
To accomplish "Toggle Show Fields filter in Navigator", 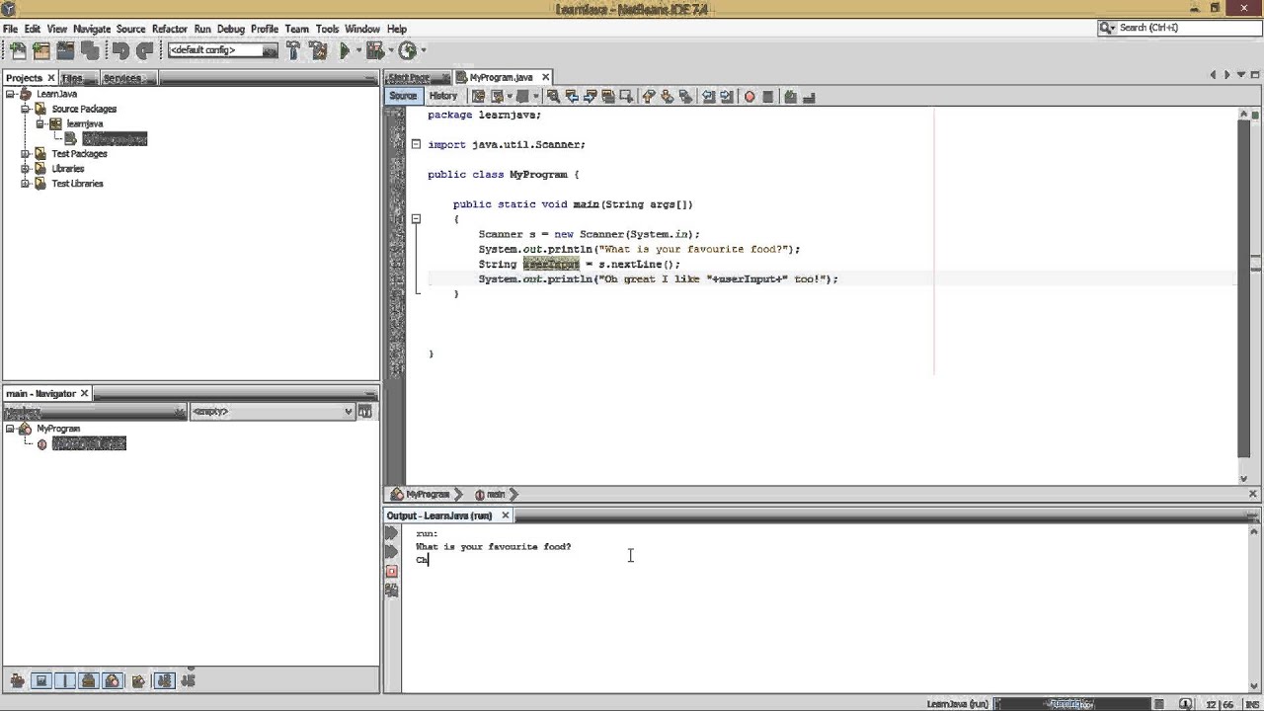I will [x=41, y=680].
